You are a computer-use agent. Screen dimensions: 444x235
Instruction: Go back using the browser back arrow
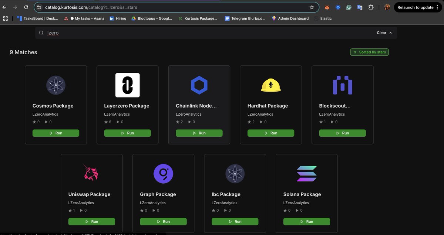tap(4, 7)
